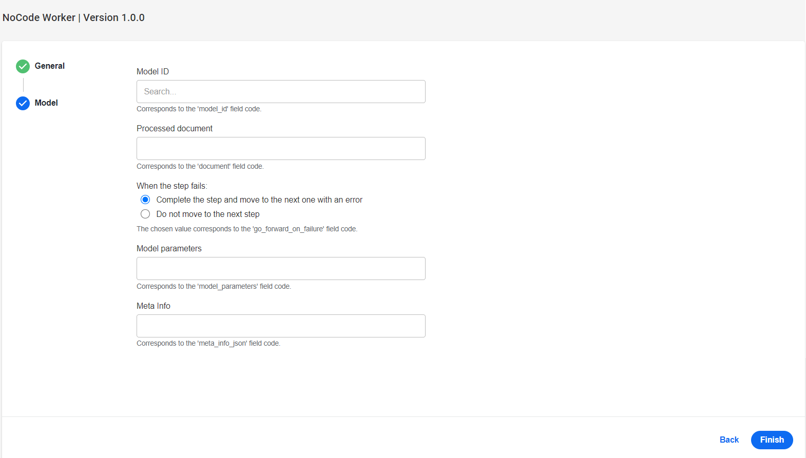The width and height of the screenshot is (806, 458).
Task: Click the 'Do not move to the next step' label text
Action: [208, 214]
